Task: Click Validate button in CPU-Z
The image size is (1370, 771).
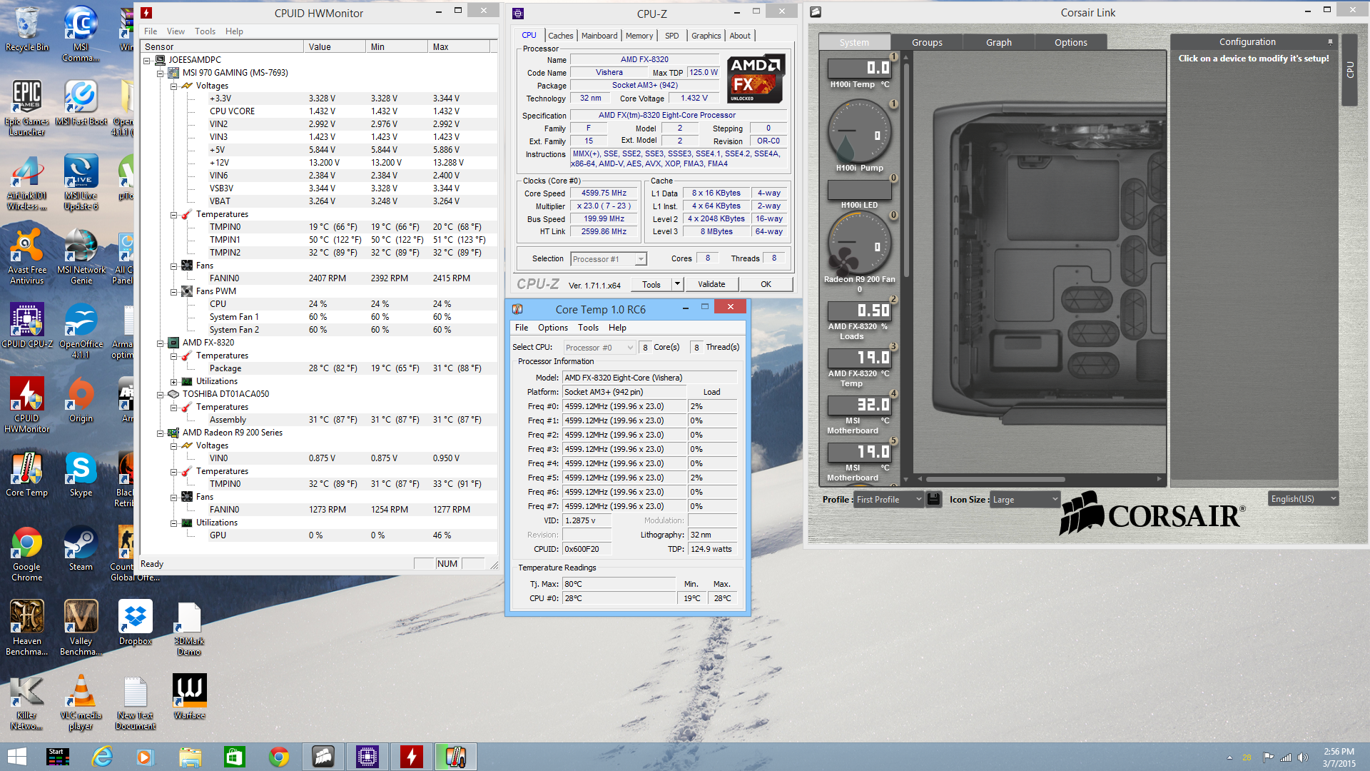Action: coord(711,284)
